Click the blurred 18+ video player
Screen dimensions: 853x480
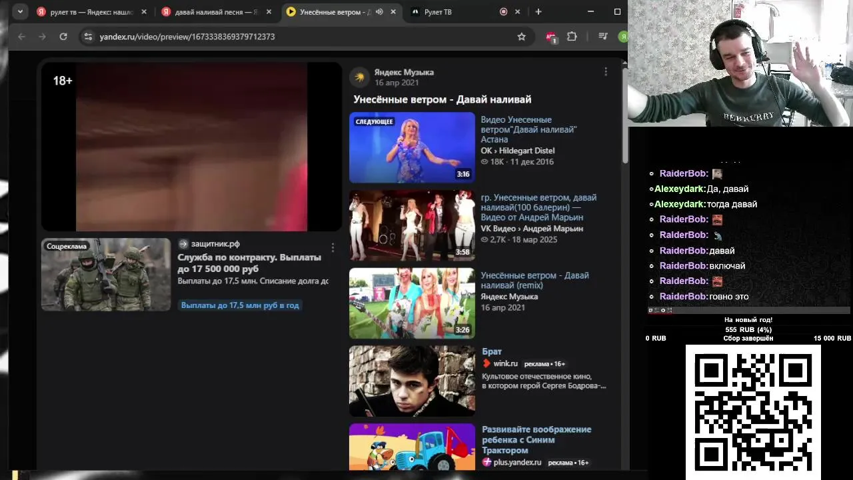[191, 147]
